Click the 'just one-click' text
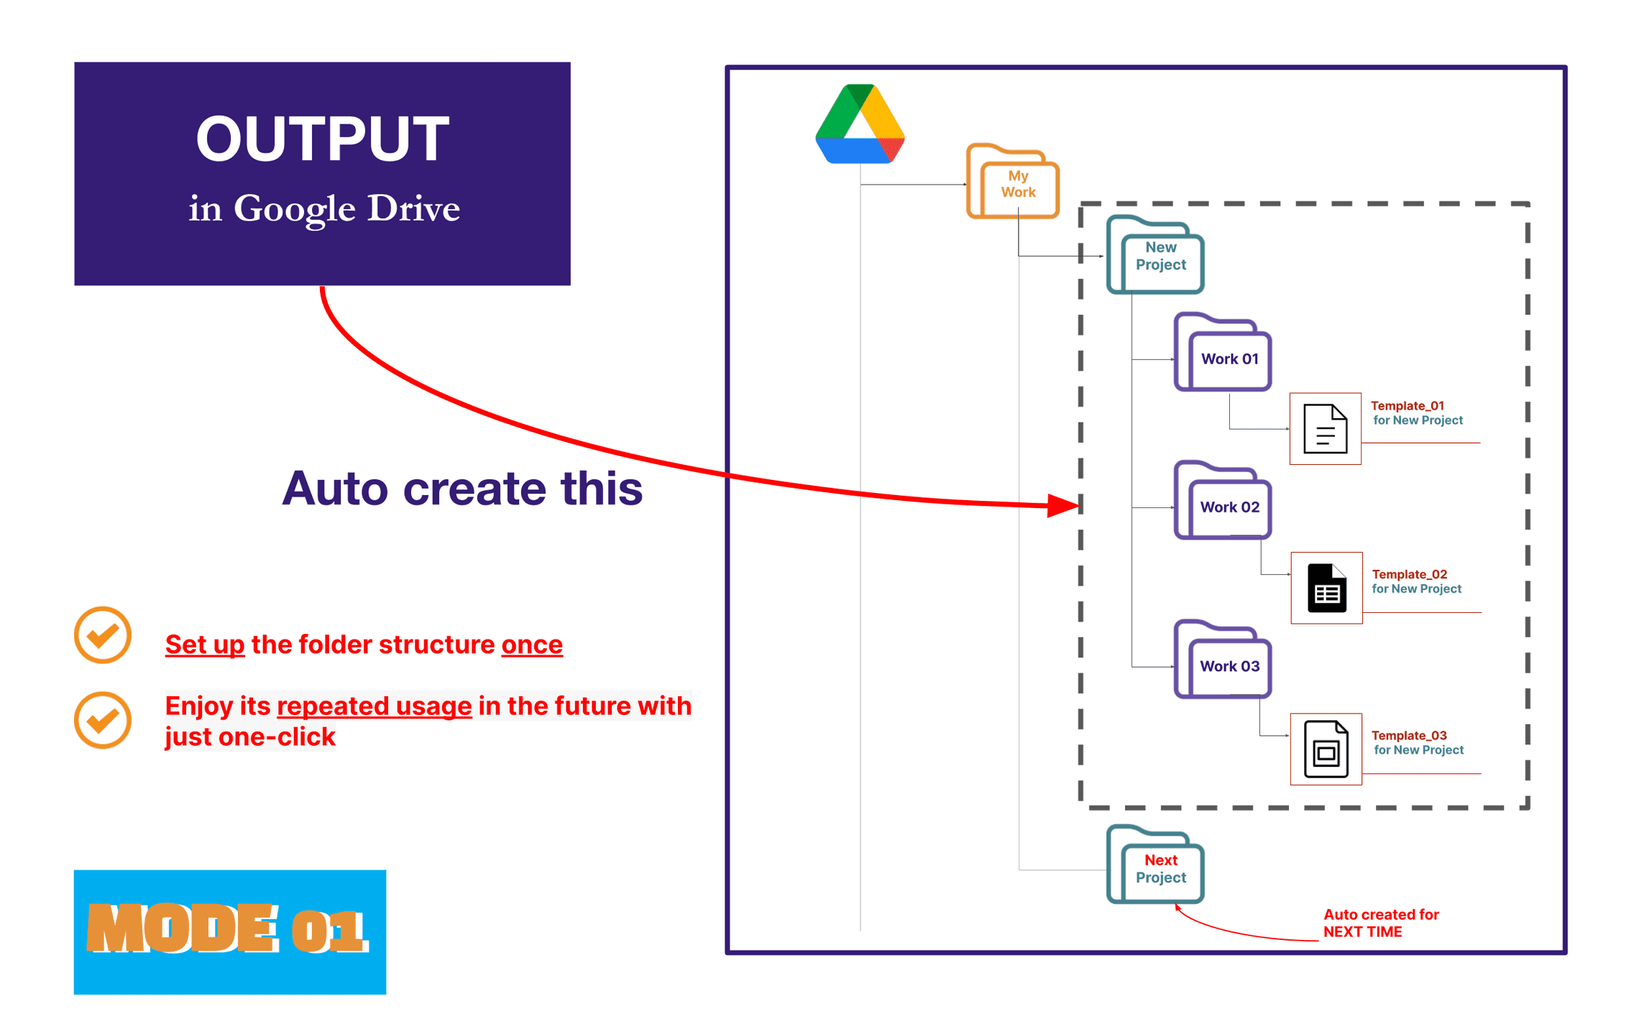The width and height of the screenshot is (1639, 1024). pyautogui.click(x=250, y=737)
